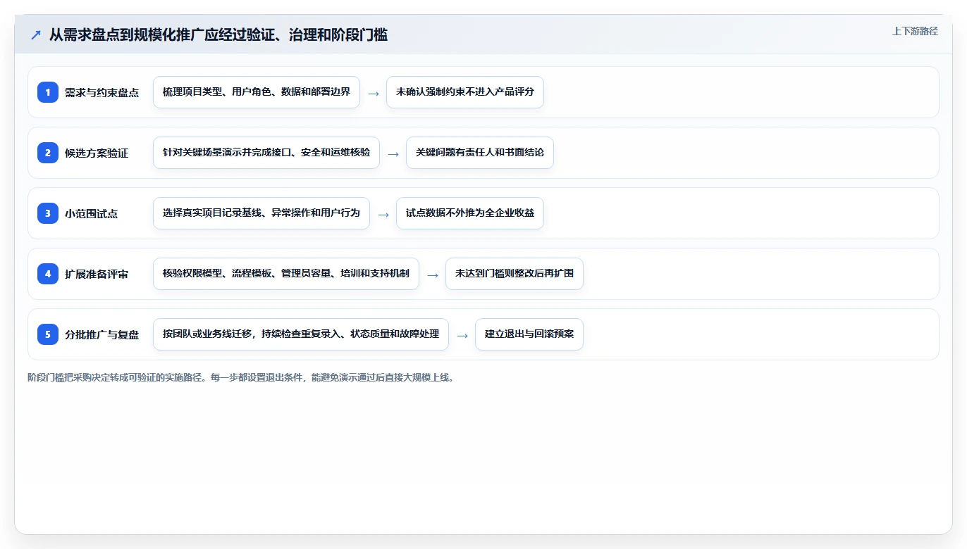Image resolution: width=967 pixels, height=549 pixels.
Task: Click the 按团队或业务线迁移,持续检查重复录入 box
Action: click(x=301, y=334)
